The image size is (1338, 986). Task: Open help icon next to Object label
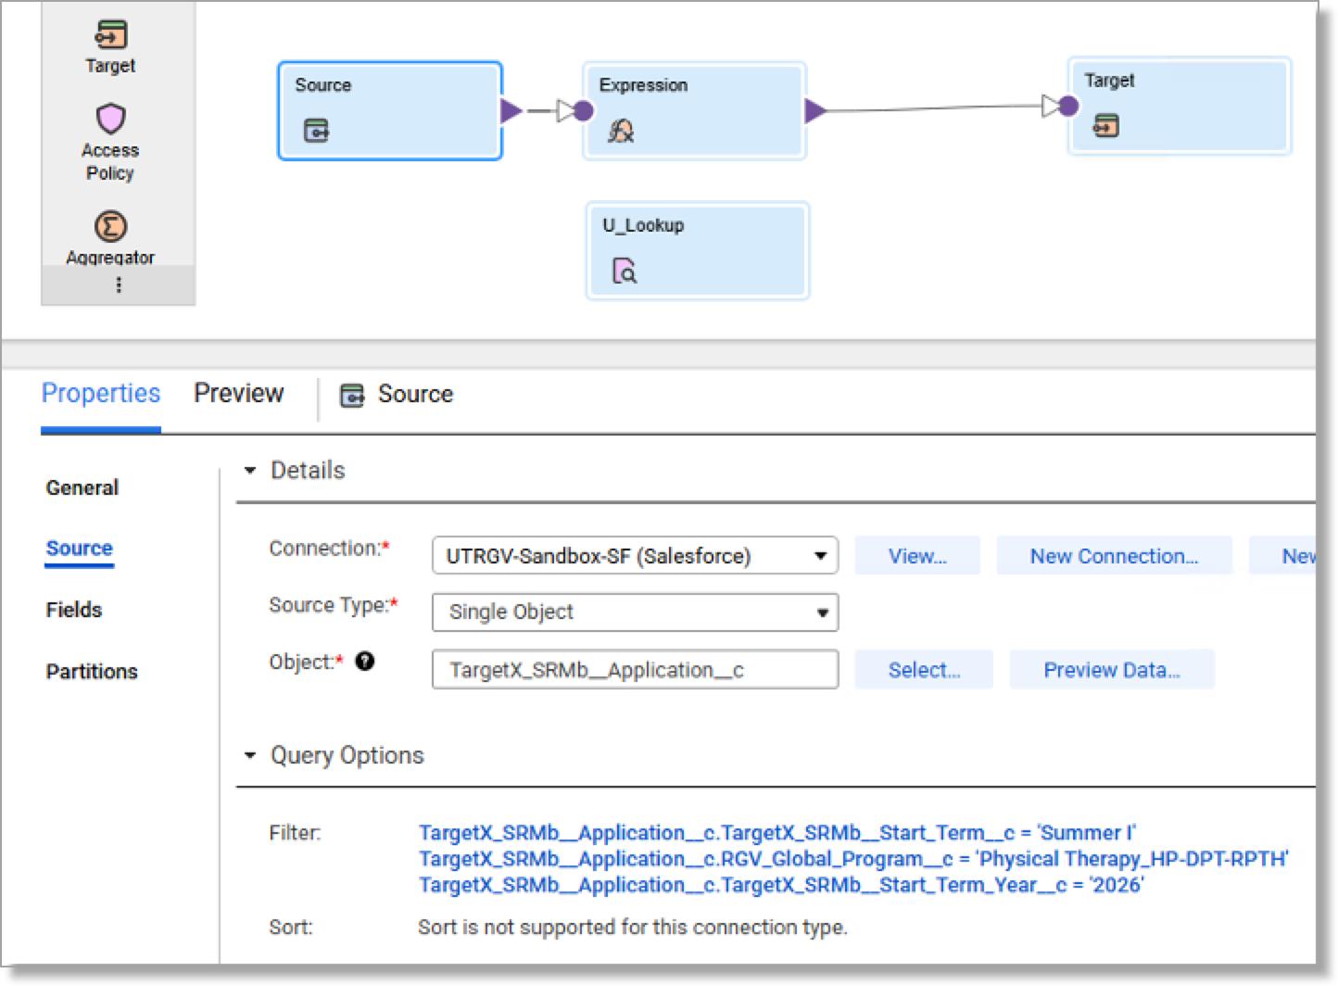[365, 661]
